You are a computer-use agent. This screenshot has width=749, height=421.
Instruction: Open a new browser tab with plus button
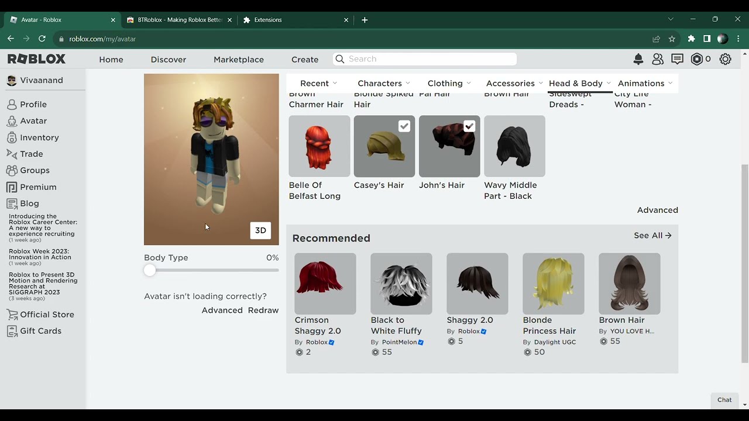365,20
